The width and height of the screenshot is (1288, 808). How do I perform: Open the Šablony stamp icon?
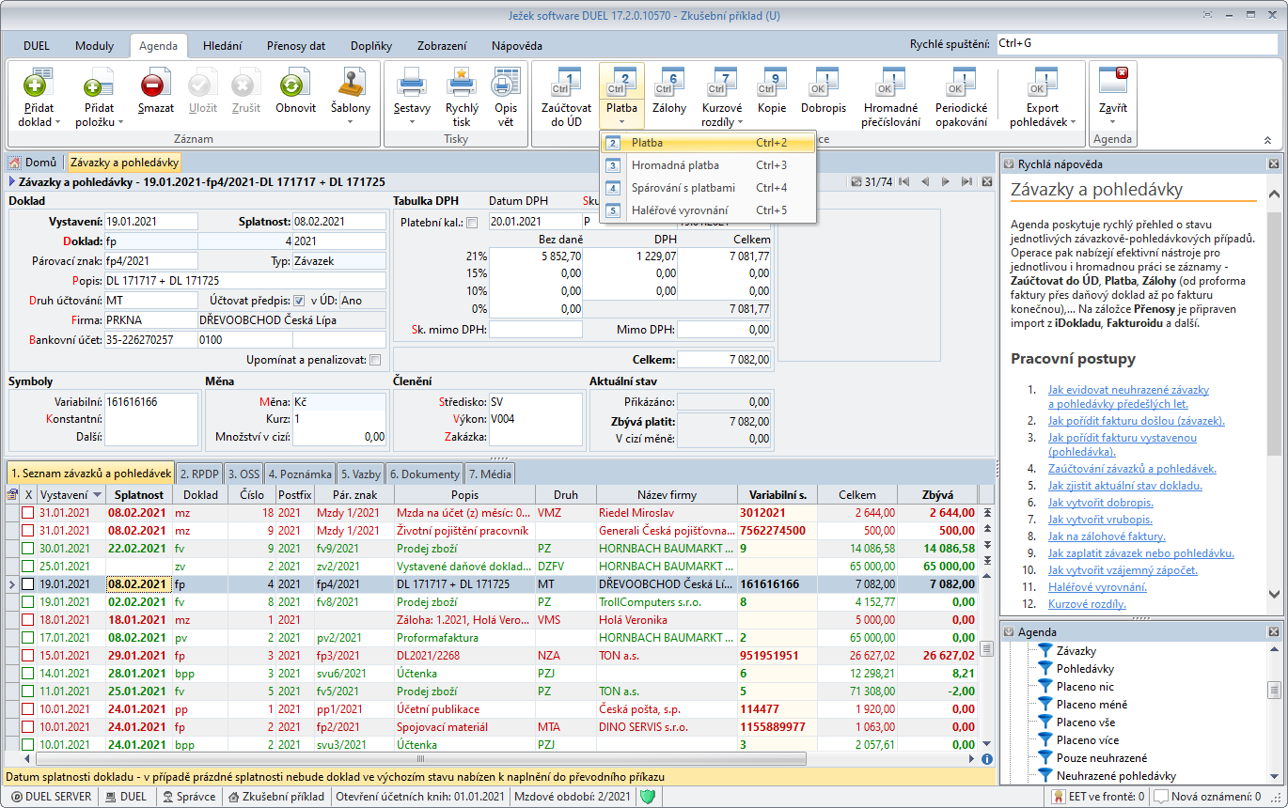(x=351, y=84)
